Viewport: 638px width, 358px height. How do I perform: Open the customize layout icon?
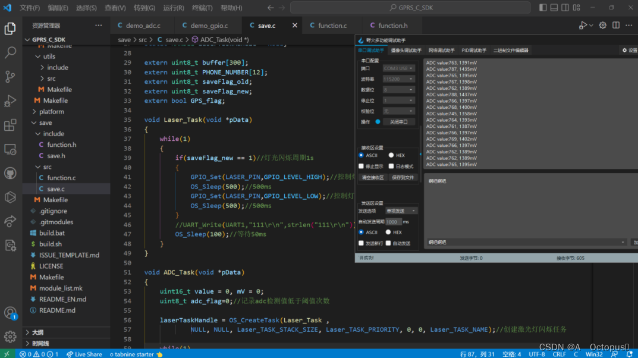pos(577,8)
